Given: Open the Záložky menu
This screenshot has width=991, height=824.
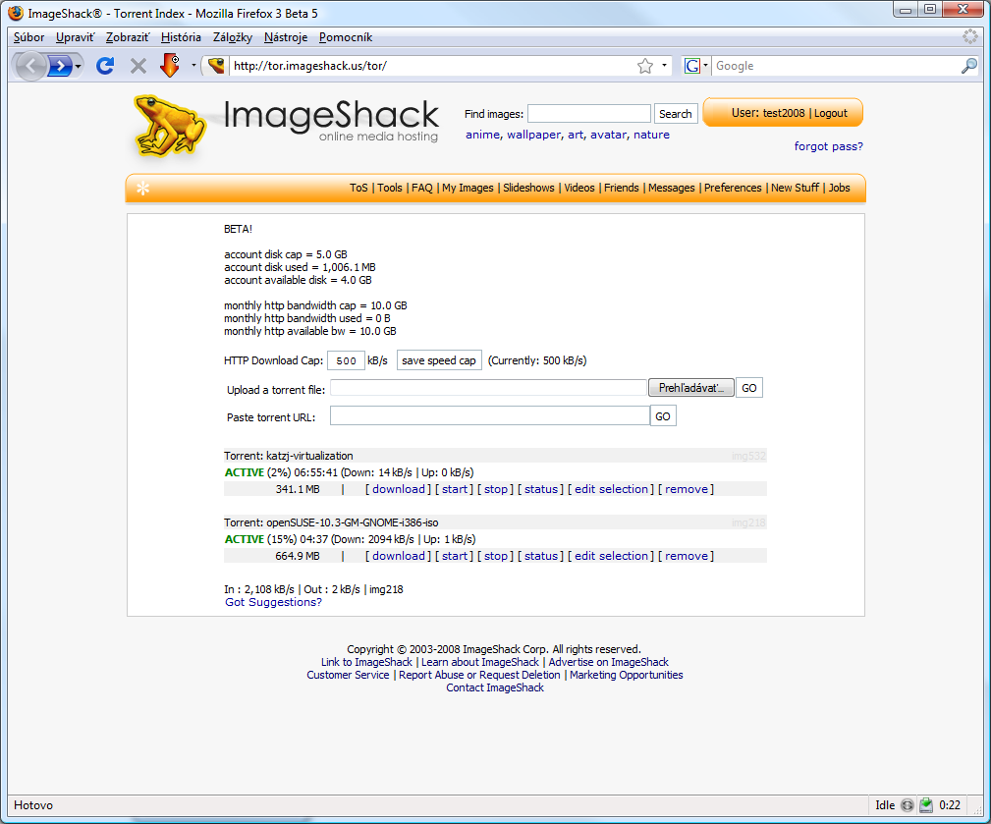Looking at the screenshot, I should 233,37.
